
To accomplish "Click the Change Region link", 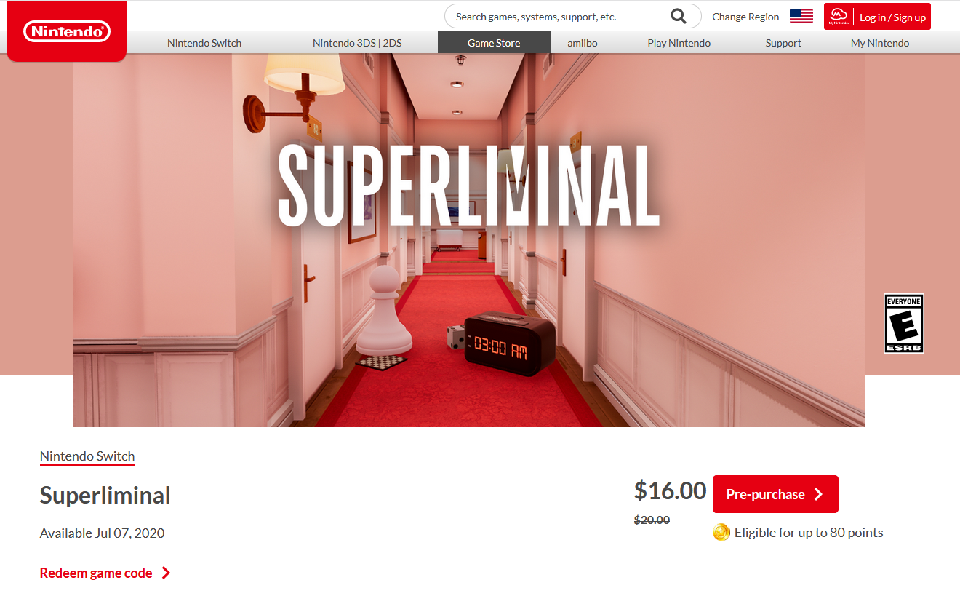I will point(745,17).
